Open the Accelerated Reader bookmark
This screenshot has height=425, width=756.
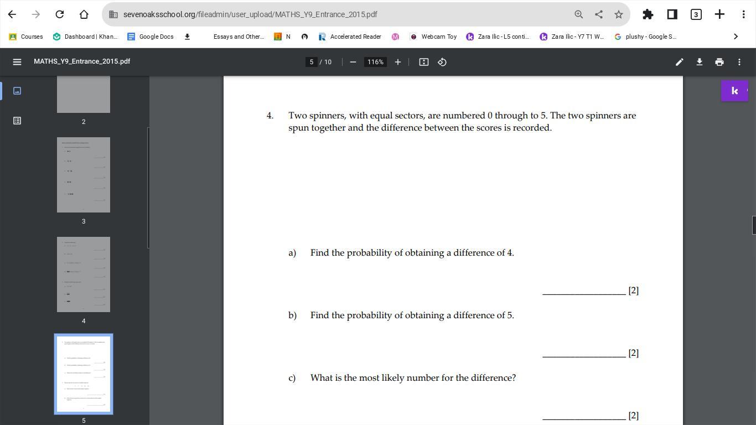(350, 37)
